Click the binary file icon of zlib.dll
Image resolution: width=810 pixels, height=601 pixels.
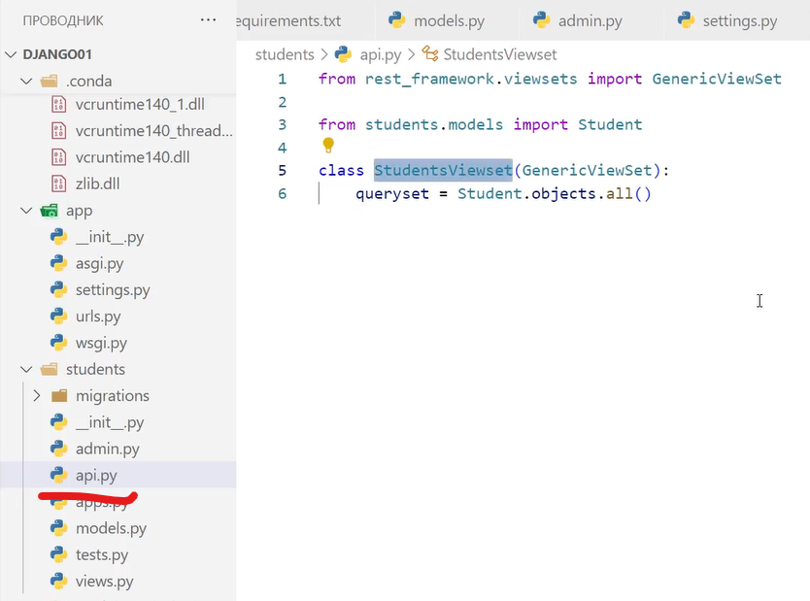pyautogui.click(x=58, y=184)
